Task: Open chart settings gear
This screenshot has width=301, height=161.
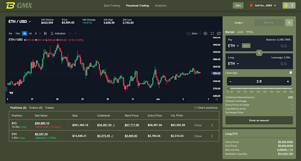Action: pos(205,33)
